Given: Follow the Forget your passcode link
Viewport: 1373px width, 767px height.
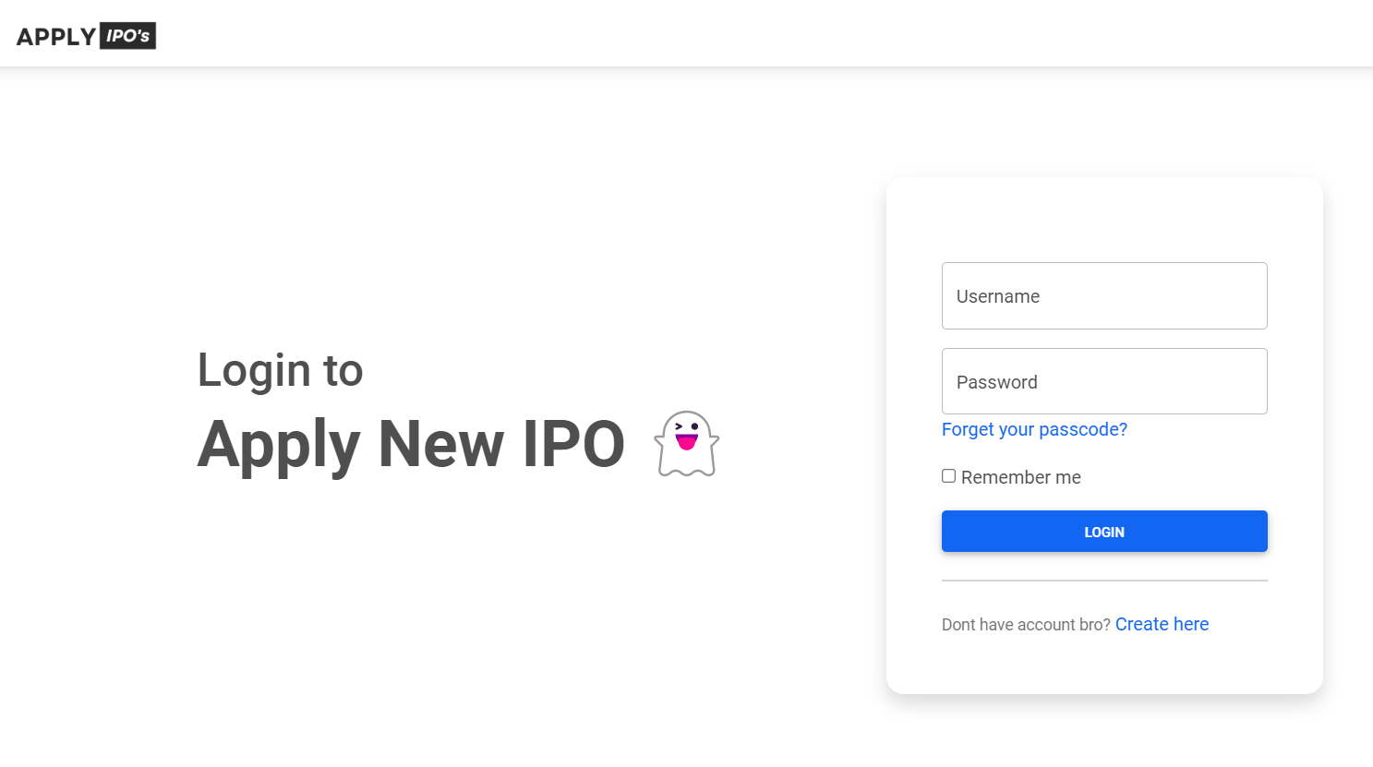Looking at the screenshot, I should click(1034, 429).
